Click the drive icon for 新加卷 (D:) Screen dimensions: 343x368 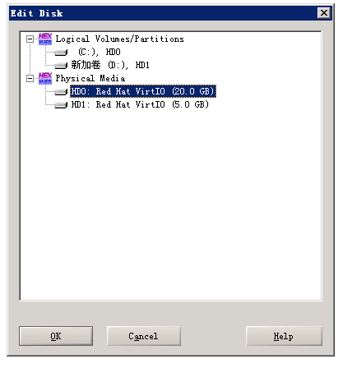click(61, 65)
